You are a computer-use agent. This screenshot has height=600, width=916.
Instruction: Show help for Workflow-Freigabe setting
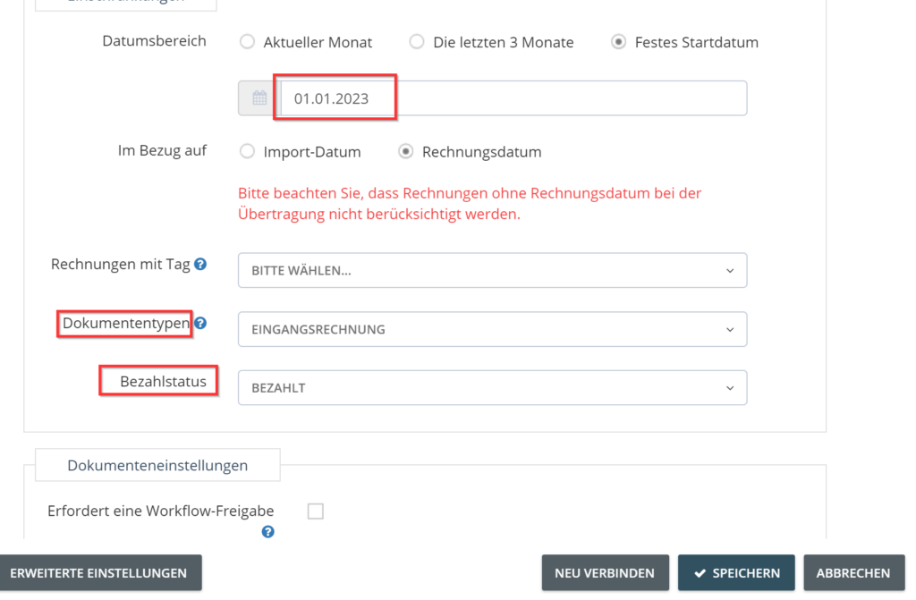[x=267, y=532]
